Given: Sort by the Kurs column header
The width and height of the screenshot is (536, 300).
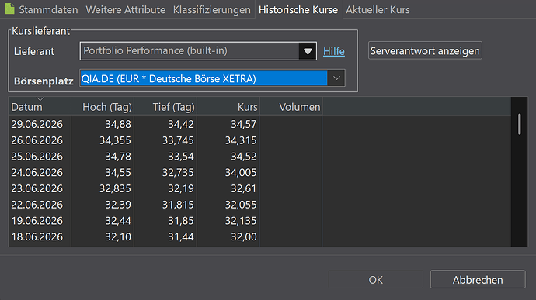Looking at the screenshot, I should click(x=228, y=107).
